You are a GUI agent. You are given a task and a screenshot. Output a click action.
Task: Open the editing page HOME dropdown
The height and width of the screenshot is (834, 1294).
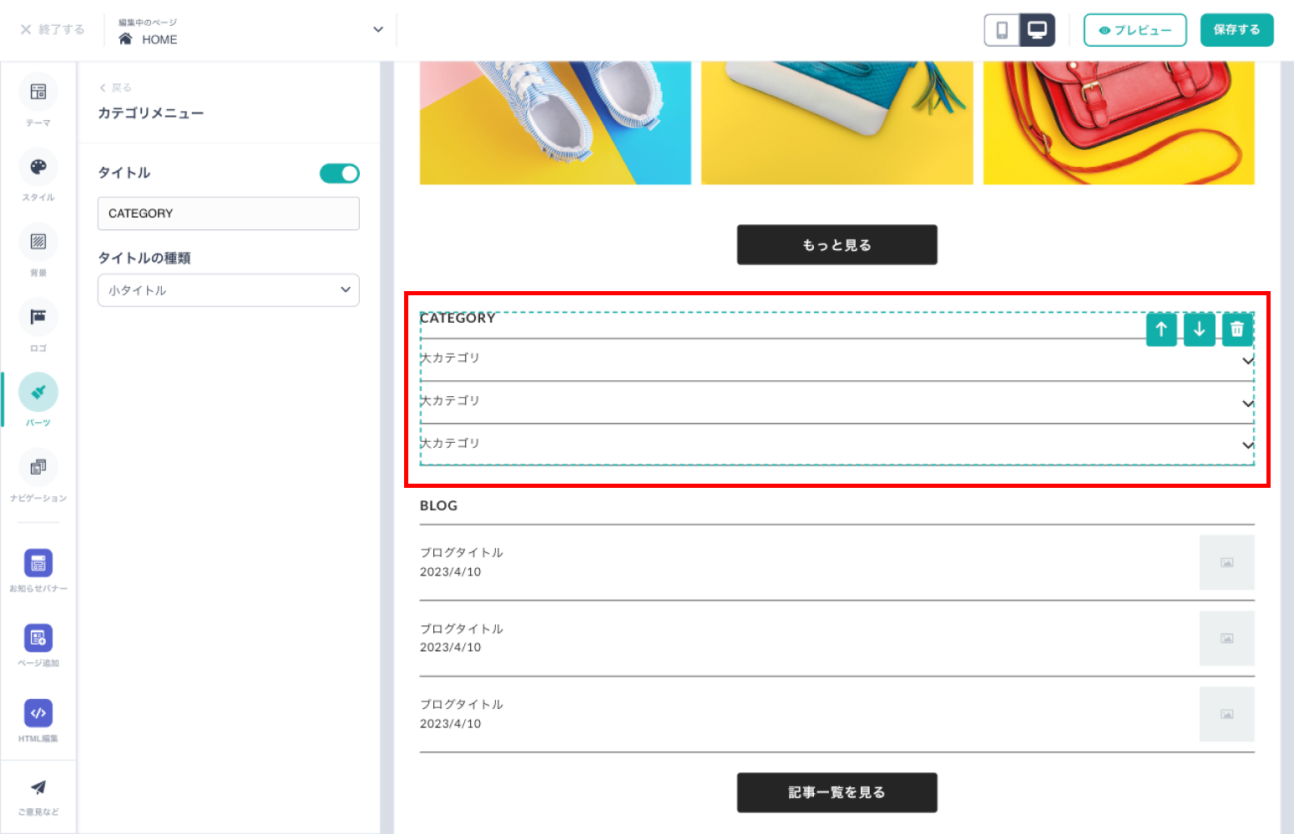click(x=250, y=31)
